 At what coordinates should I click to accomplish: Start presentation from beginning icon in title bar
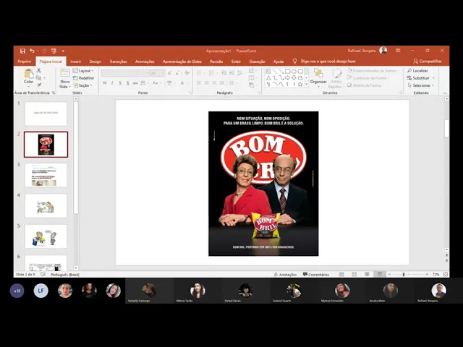coord(54,51)
